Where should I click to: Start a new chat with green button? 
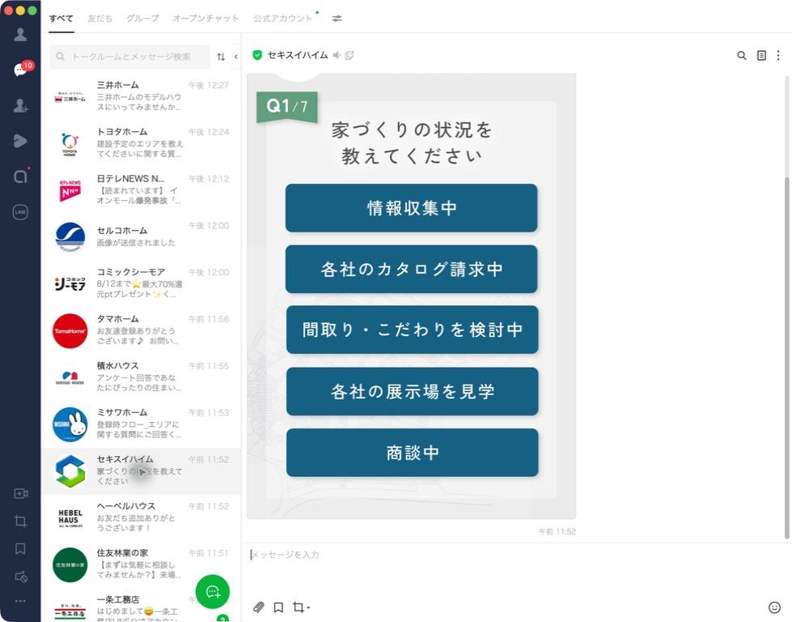pos(213,592)
